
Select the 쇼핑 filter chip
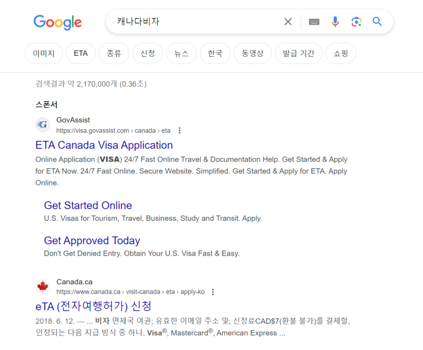pyautogui.click(x=340, y=53)
